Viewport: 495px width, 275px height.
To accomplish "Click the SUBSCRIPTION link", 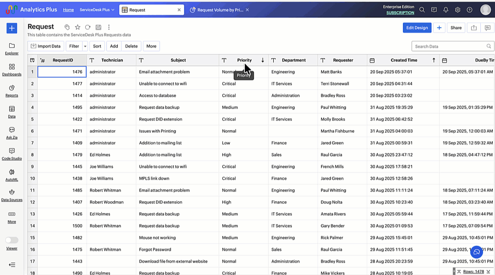I will pos(400,13).
